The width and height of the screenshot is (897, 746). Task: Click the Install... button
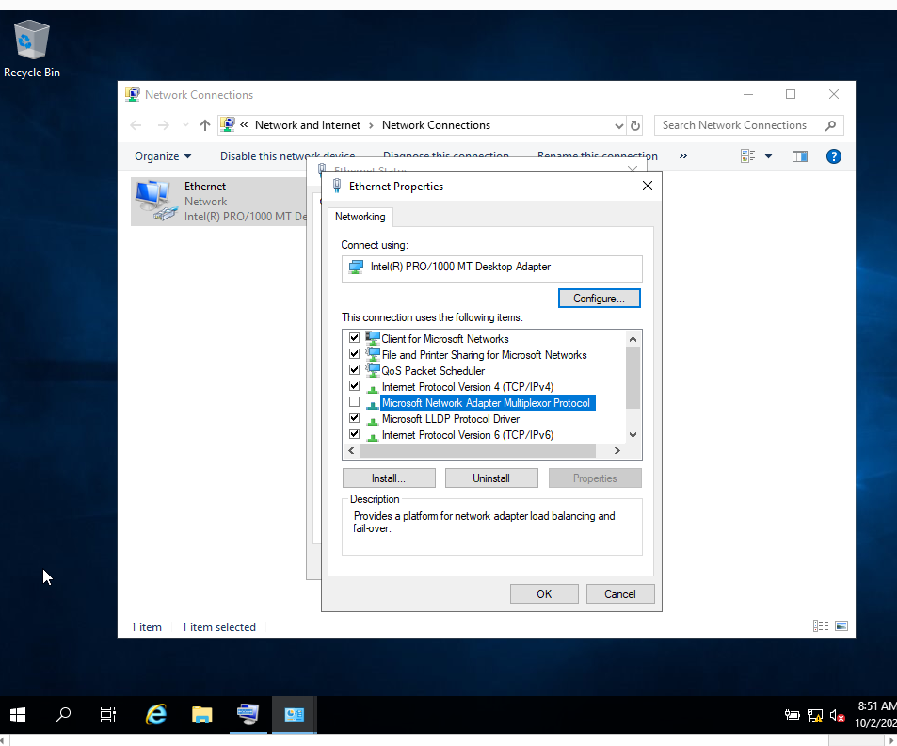[x=389, y=478]
